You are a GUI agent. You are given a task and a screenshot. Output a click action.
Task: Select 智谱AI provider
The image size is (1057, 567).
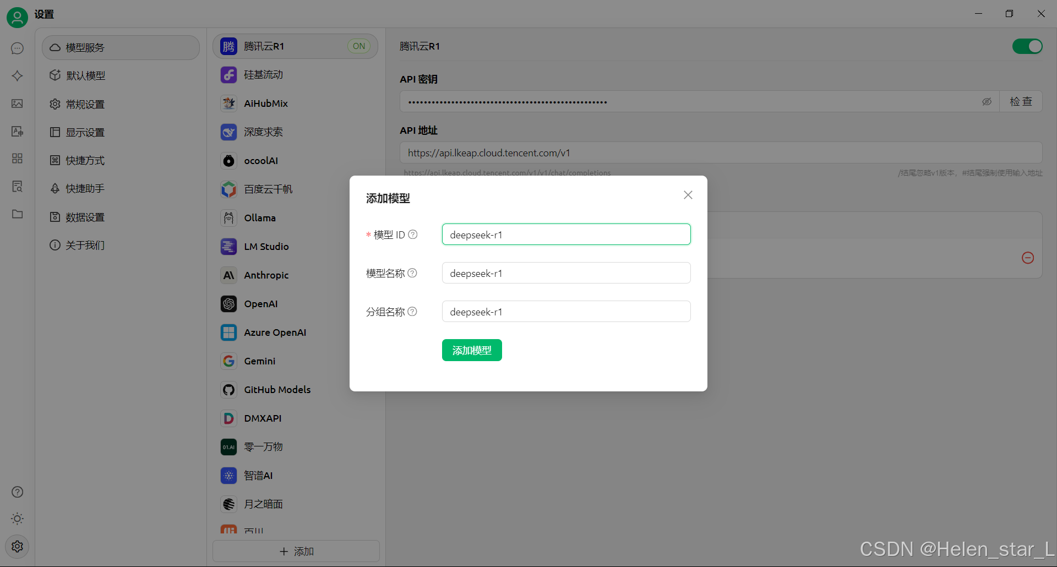[295, 476]
